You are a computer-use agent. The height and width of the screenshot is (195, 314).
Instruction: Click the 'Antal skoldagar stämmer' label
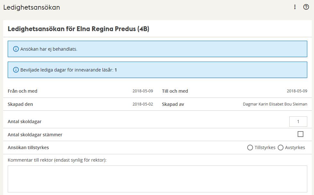35,135
